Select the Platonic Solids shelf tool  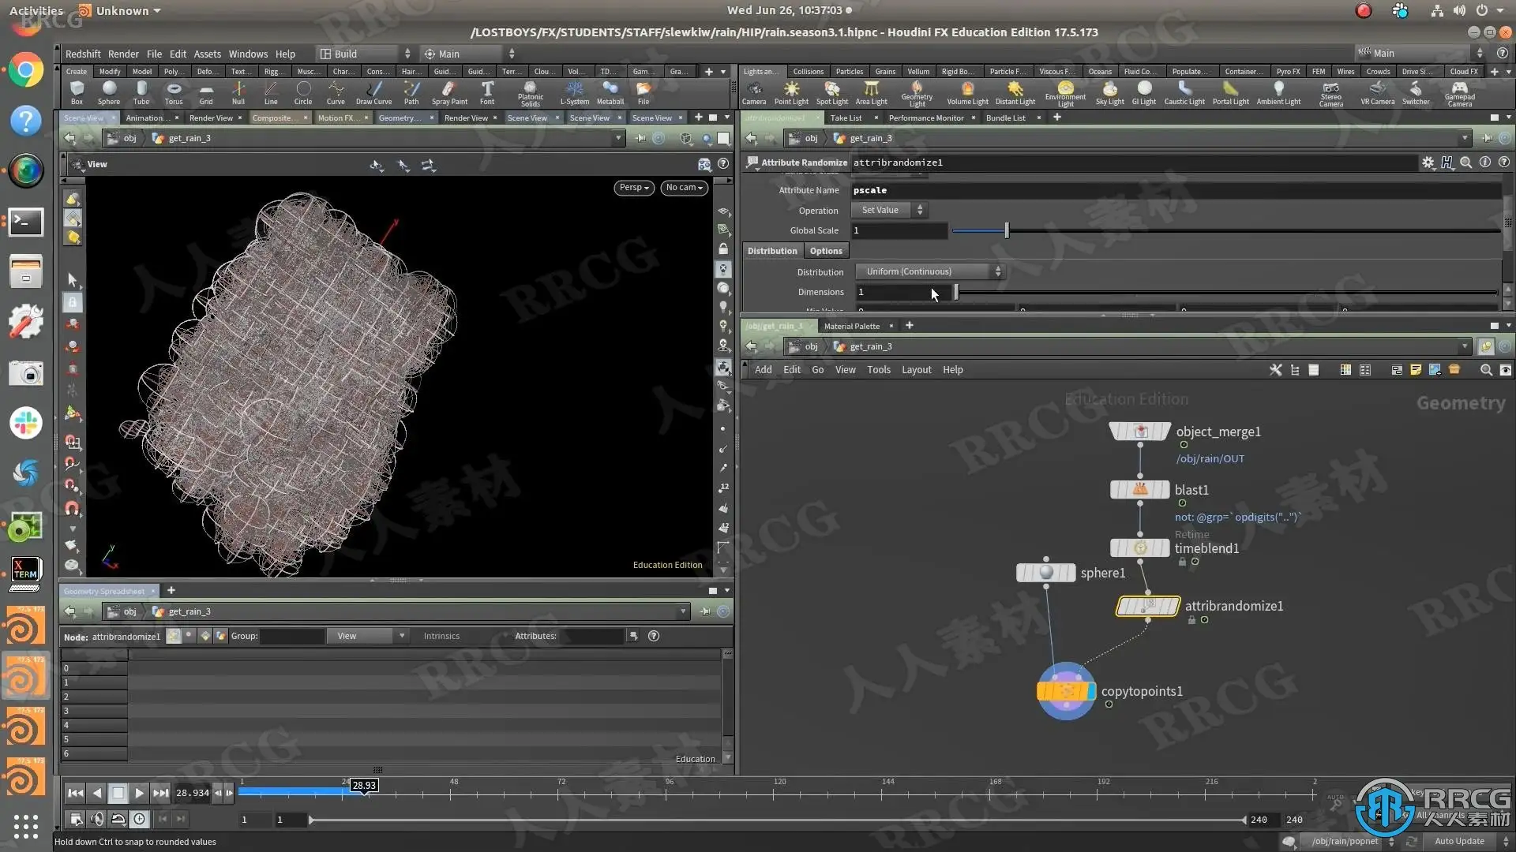coord(531,94)
